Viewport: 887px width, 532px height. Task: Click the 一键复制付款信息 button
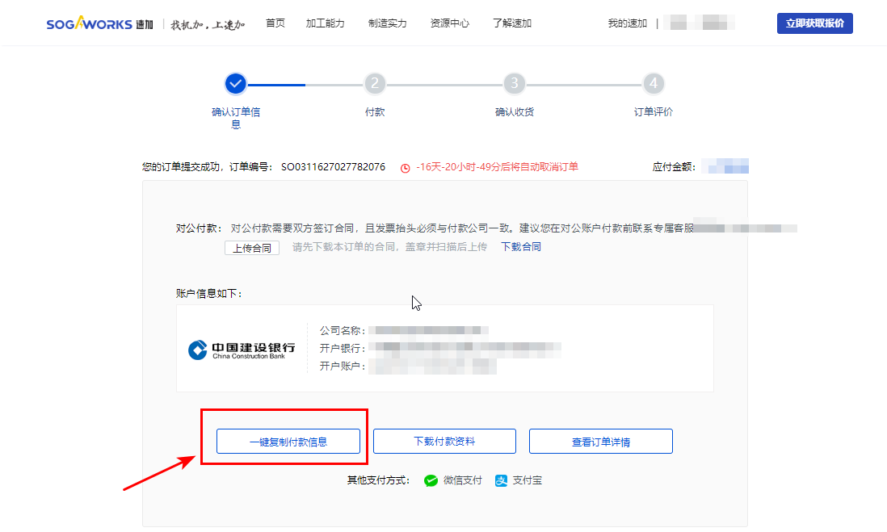click(x=288, y=441)
